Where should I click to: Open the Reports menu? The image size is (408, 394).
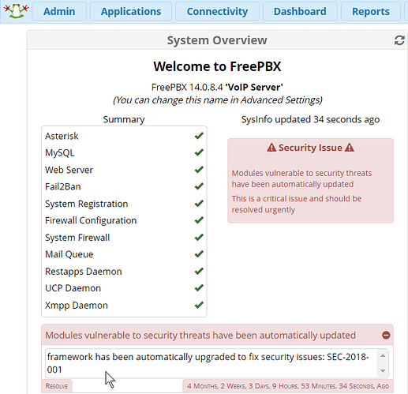click(371, 11)
